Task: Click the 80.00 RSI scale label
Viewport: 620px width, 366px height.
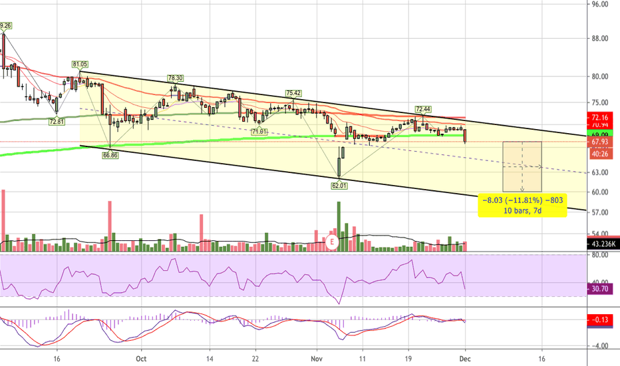Action: 600,255
